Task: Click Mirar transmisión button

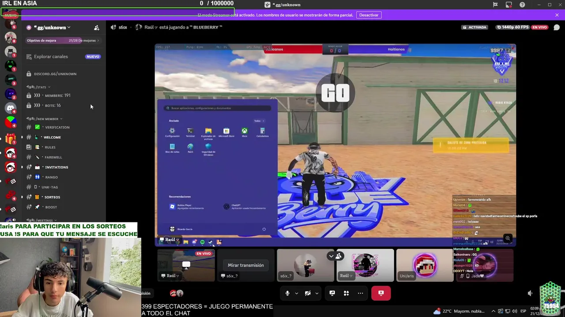Action: click(246, 265)
